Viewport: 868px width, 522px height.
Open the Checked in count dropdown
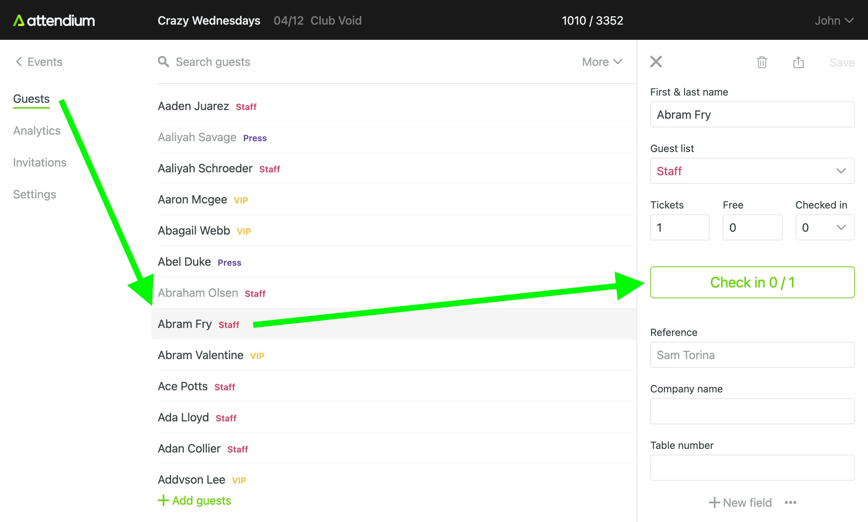(x=825, y=227)
